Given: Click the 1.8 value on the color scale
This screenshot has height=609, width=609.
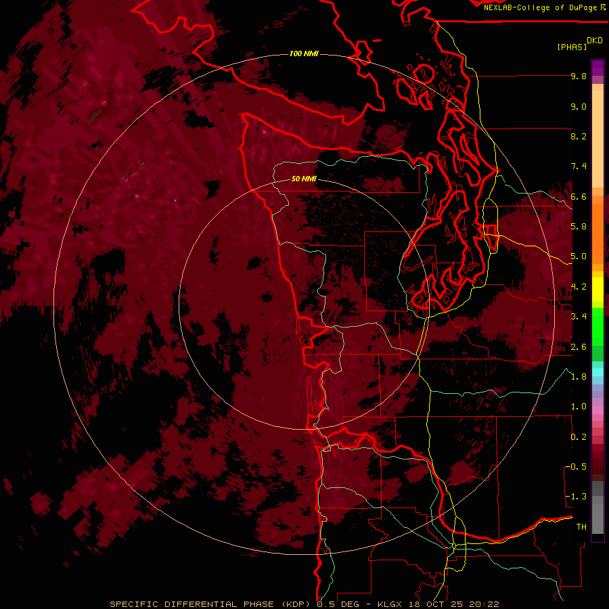Looking at the screenshot, I should point(579,377).
